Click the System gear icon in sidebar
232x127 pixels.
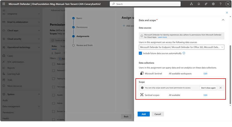pyautogui.click(x=4, y=94)
